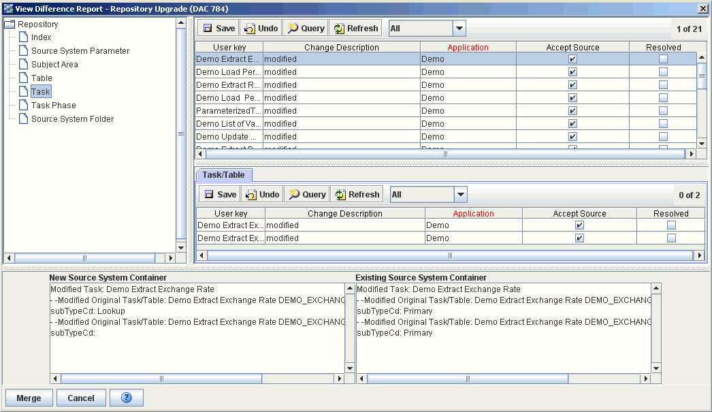Select Index in the repository tree
Viewport: 712px width, 412px height.
[41, 37]
